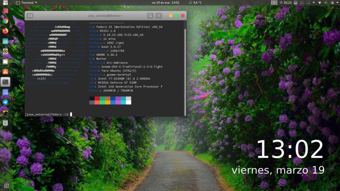Open the date and time panel showing 13:02
The image size is (340, 191).
click(x=165, y=3)
